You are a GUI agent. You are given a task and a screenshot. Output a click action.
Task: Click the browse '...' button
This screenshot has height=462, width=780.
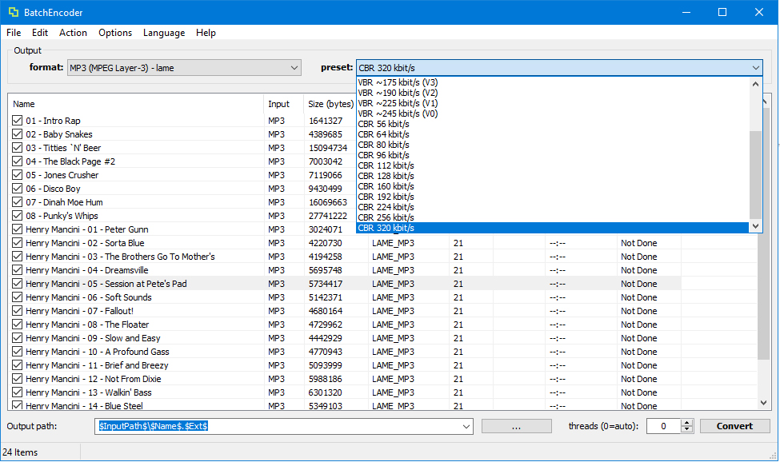[x=516, y=426]
